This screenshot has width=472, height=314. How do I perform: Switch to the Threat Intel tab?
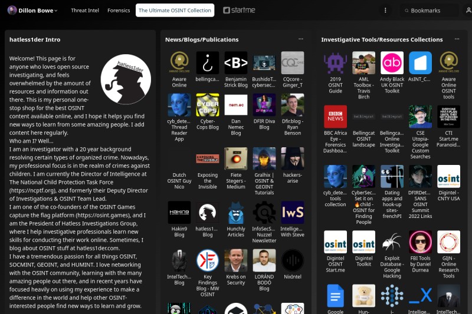pos(85,10)
